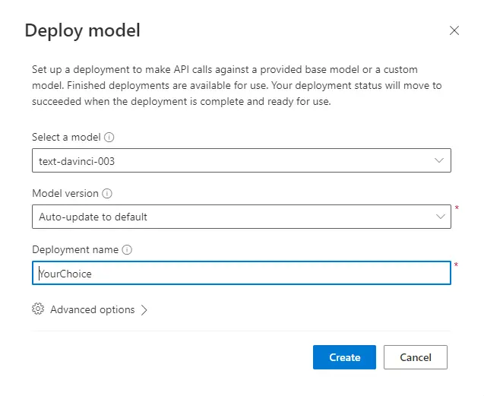Click the down chevron in the model selector
This screenshot has width=484, height=396.
439,160
